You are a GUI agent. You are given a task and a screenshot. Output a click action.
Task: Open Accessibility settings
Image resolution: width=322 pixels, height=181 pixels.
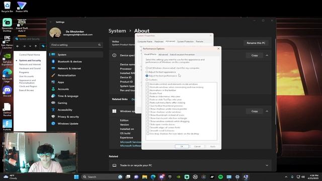pyautogui.click(x=76, y=110)
